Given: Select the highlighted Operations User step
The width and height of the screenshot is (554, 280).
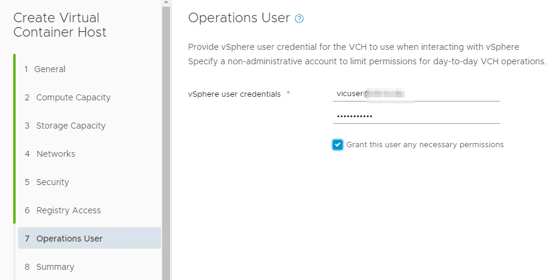Looking at the screenshot, I should tap(90, 239).
